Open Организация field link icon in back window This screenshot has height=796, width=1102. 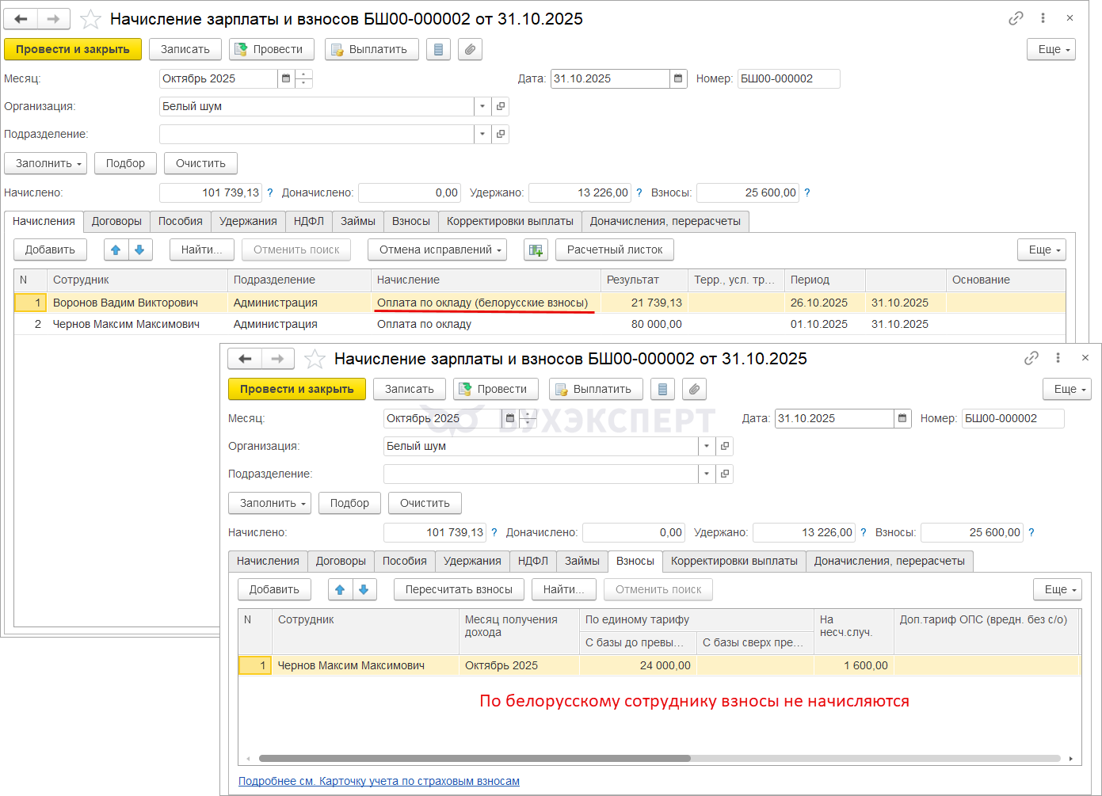click(501, 106)
